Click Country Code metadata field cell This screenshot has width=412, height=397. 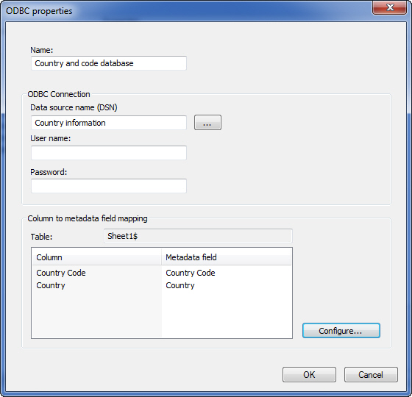click(191, 273)
